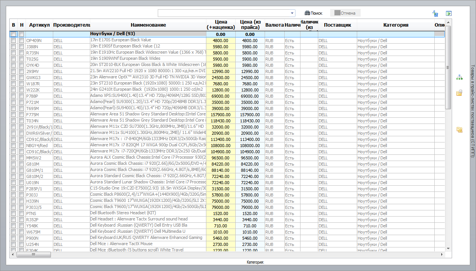Viewport: 476px width, 271px height.
Task: Select Dell Mice : Alienware TactX Mouse item
Action: coord(148,244)
